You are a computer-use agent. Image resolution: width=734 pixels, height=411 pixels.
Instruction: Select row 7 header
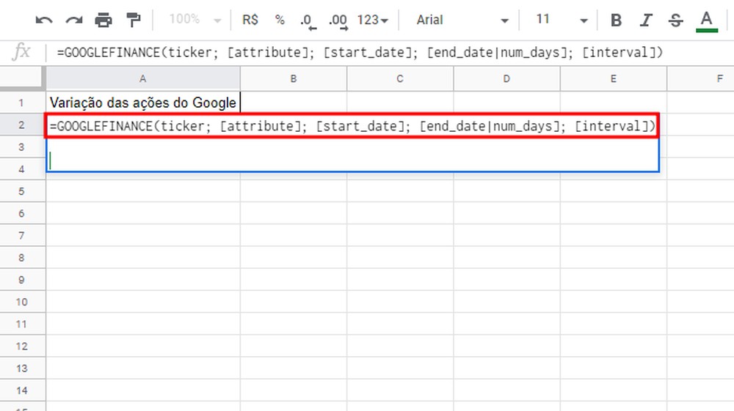pyautogui.click(x=21, y=235)
